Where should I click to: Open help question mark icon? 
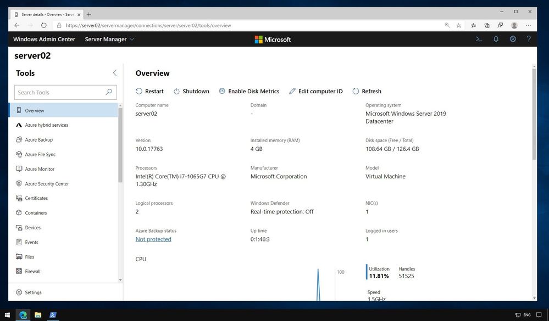529,39
